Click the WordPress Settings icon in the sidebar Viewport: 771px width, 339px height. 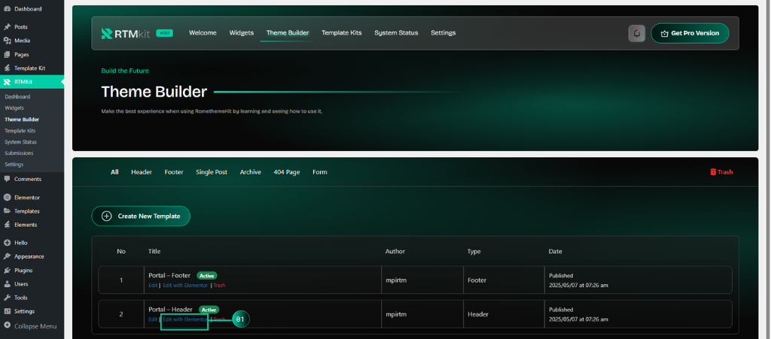(x=8, y=311)
